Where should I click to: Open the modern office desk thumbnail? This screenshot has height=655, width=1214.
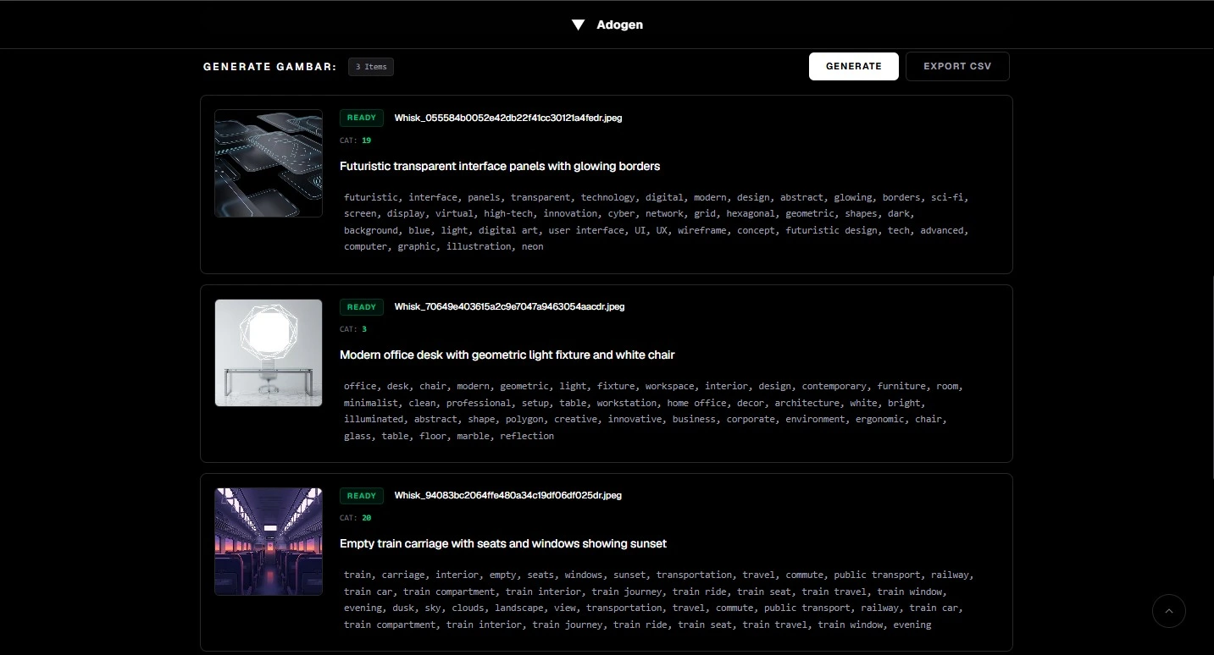pos(268,353)
